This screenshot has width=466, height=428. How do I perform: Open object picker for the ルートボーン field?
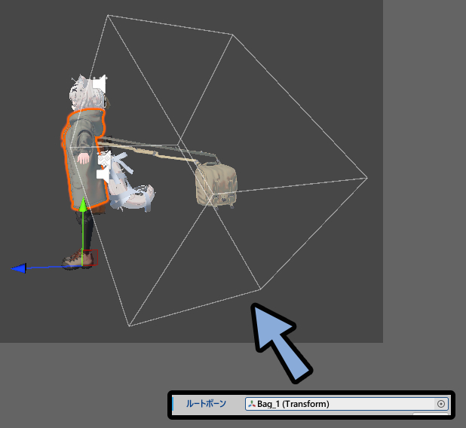click(x=441, y=404)
